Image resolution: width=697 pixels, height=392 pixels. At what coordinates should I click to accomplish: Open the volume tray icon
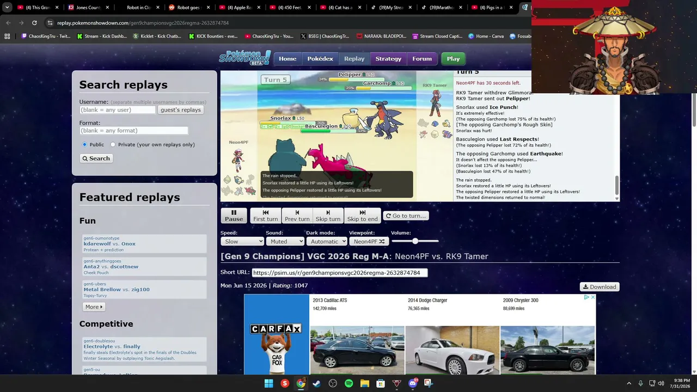point(661,383)
